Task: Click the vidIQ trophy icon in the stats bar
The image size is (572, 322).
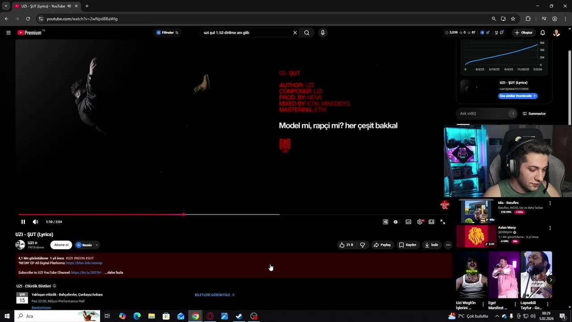Action: [x=496, y=33]
